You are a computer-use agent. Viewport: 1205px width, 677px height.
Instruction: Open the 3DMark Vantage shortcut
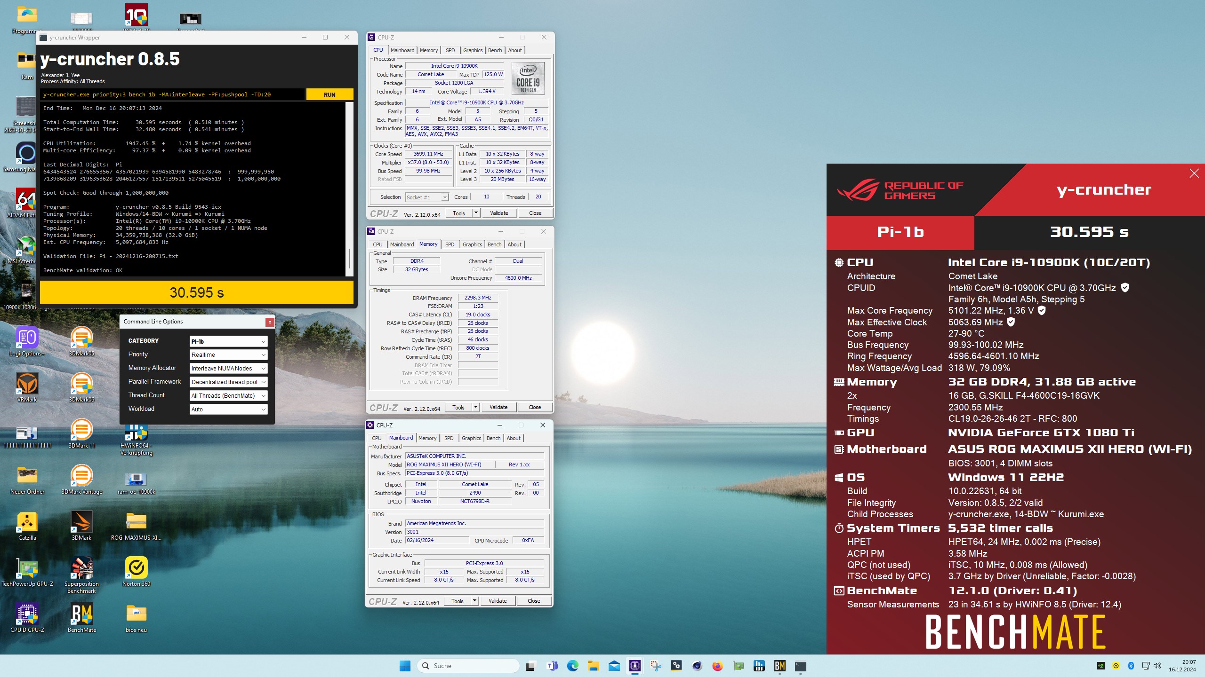(x=81, y=480)
